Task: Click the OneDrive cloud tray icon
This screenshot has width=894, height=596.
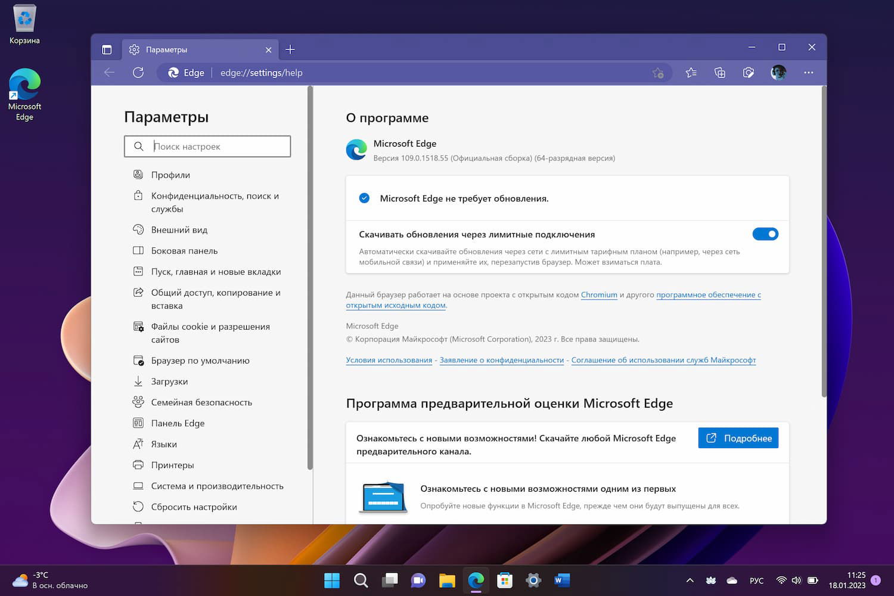Action: coord(732,580)
